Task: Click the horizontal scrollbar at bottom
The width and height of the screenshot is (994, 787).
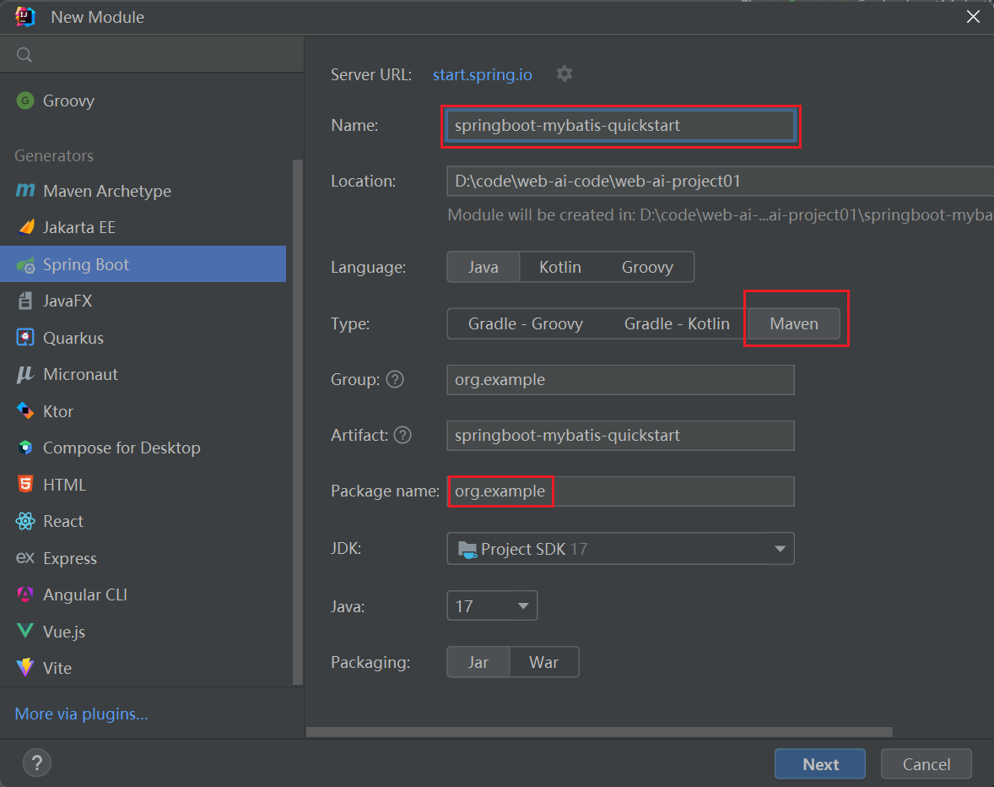Action: click(x=599, y=732)
